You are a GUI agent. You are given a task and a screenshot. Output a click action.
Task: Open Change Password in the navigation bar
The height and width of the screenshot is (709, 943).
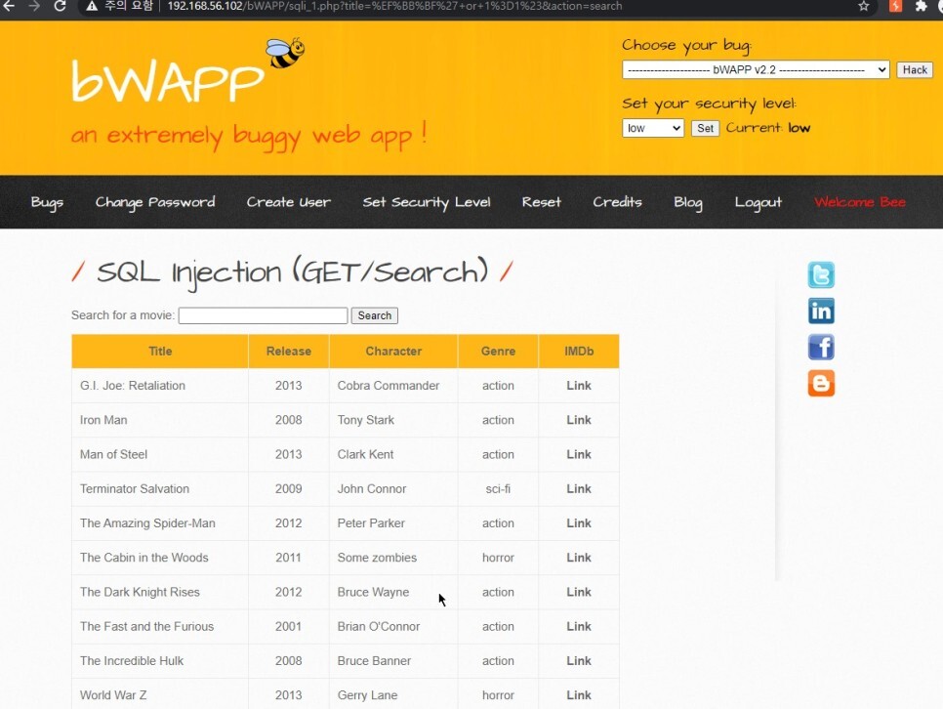point(155,202)
